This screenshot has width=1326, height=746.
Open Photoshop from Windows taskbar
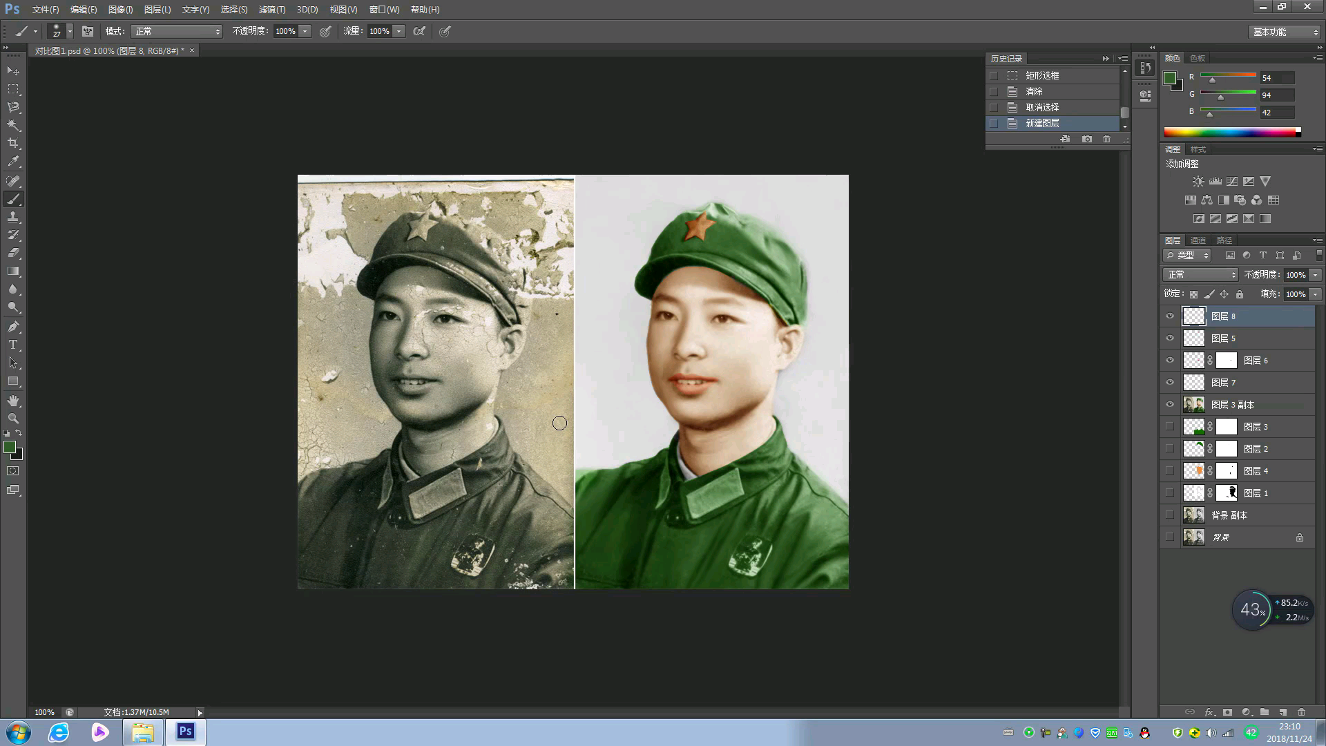click(x=185, y=731)
